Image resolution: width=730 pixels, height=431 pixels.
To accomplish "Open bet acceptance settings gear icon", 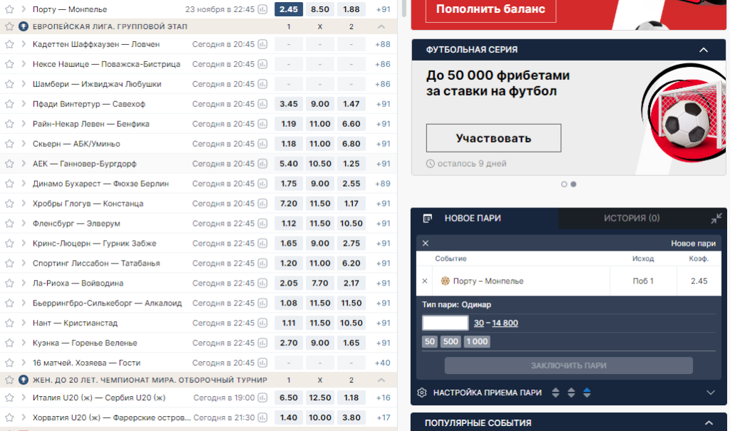I will 422,393.
